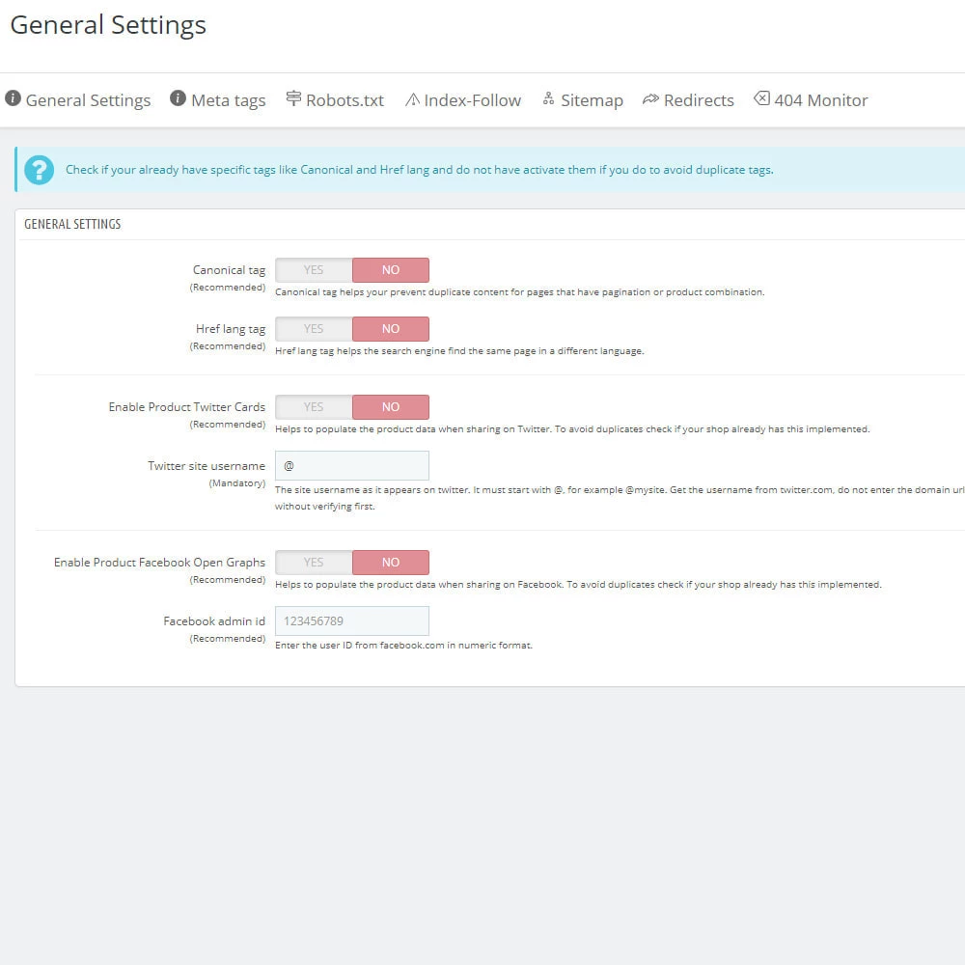Click the Sitemap hierarchy icon
The height and width of the screenshot is (965, 965).
point(548,98)
